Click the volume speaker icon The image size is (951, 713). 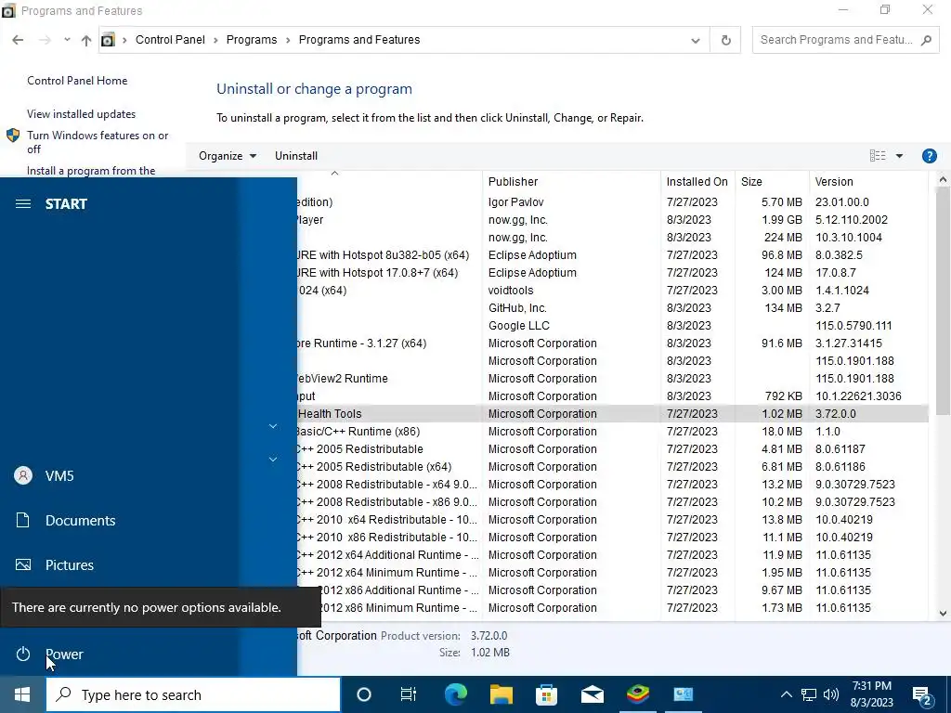click(831, 694)
